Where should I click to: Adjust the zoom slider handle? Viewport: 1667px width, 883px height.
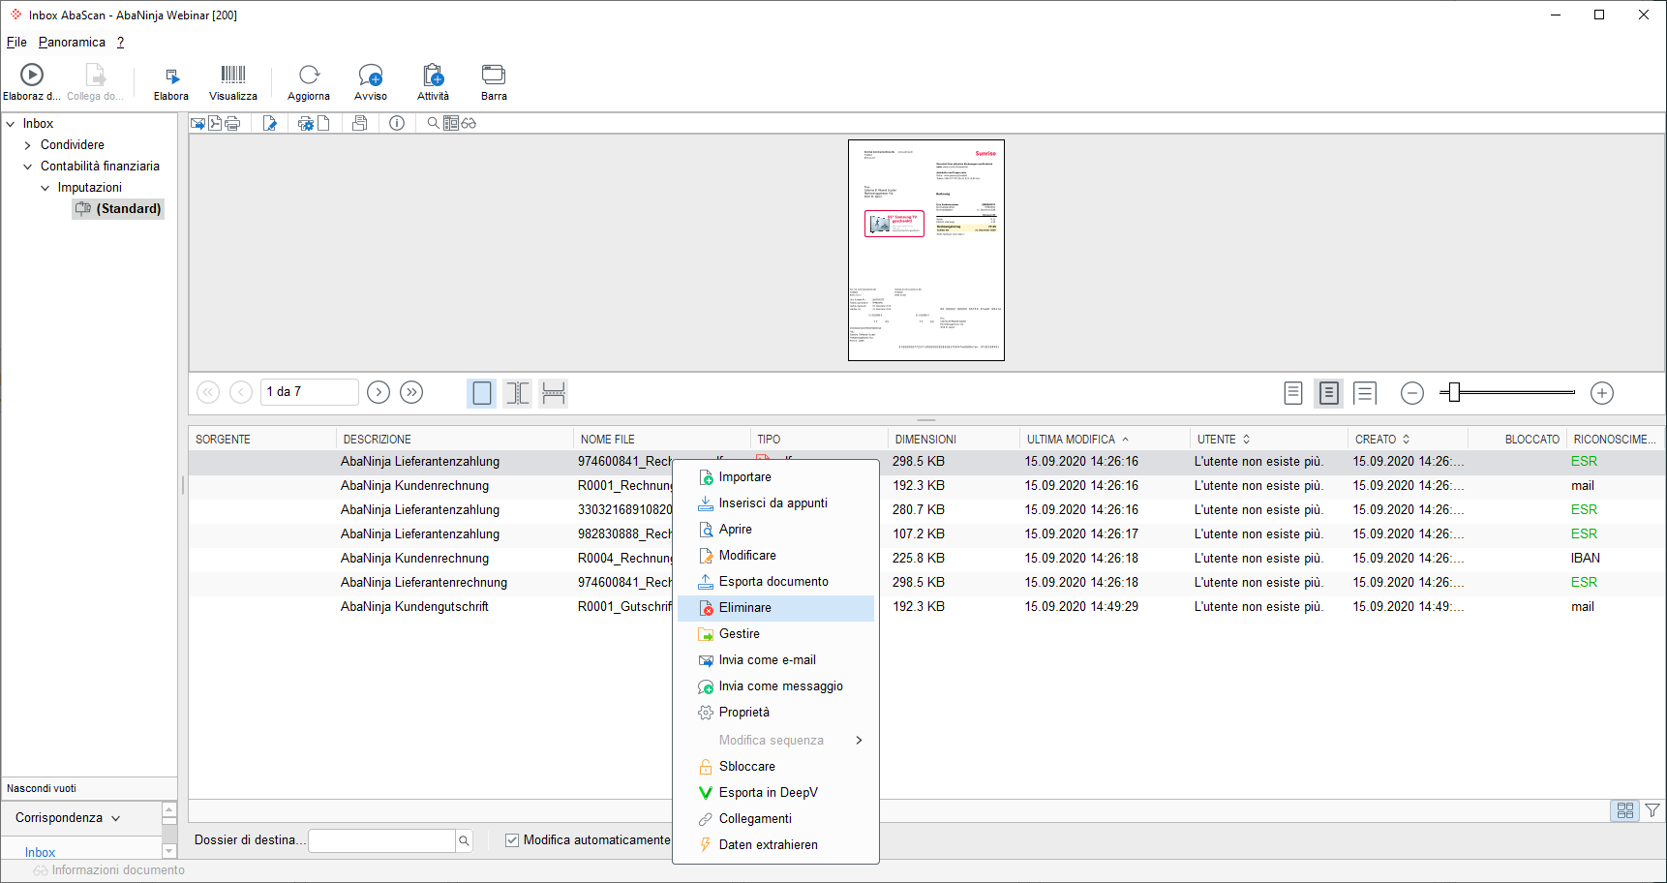click(1454, 392)
